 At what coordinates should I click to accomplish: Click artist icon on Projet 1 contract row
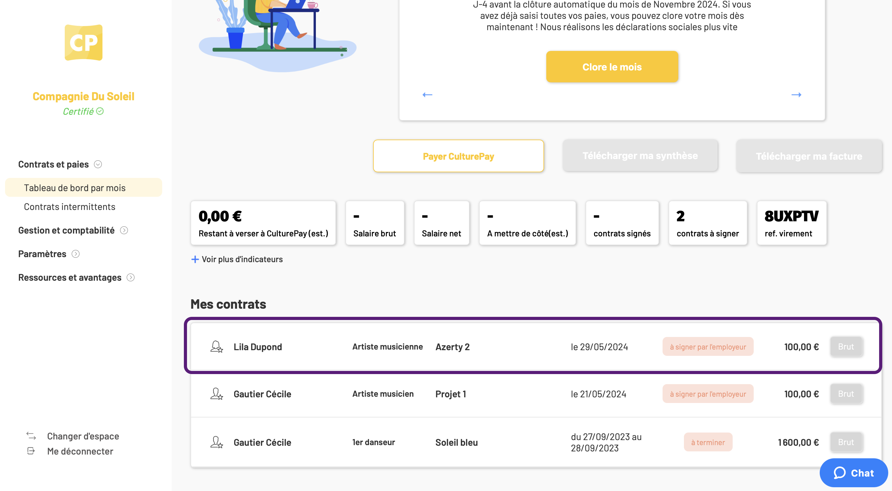(217, 394)
